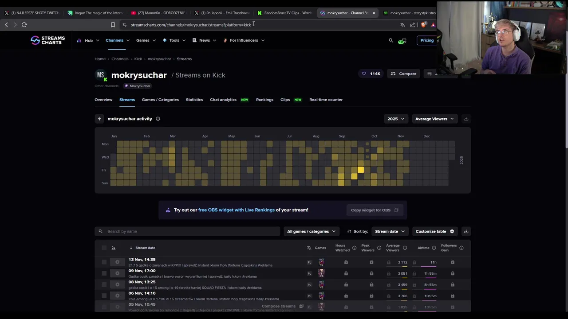This screenshot has width=568, height=319.
Task: Switch to the Overview tab
Action: tap(103, 100)
